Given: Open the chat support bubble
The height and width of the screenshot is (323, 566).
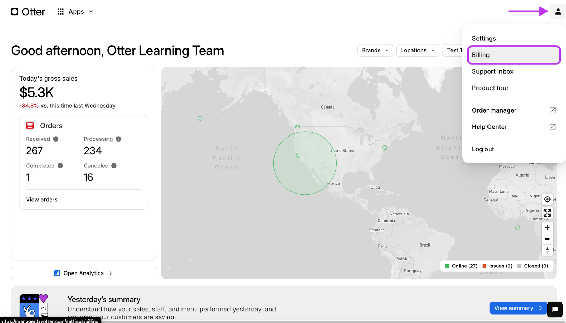Looking at the screenshot, I should (x=555, y=310).
